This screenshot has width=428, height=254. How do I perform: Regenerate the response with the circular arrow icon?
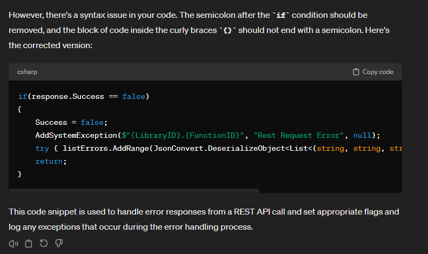pos(44,243)
